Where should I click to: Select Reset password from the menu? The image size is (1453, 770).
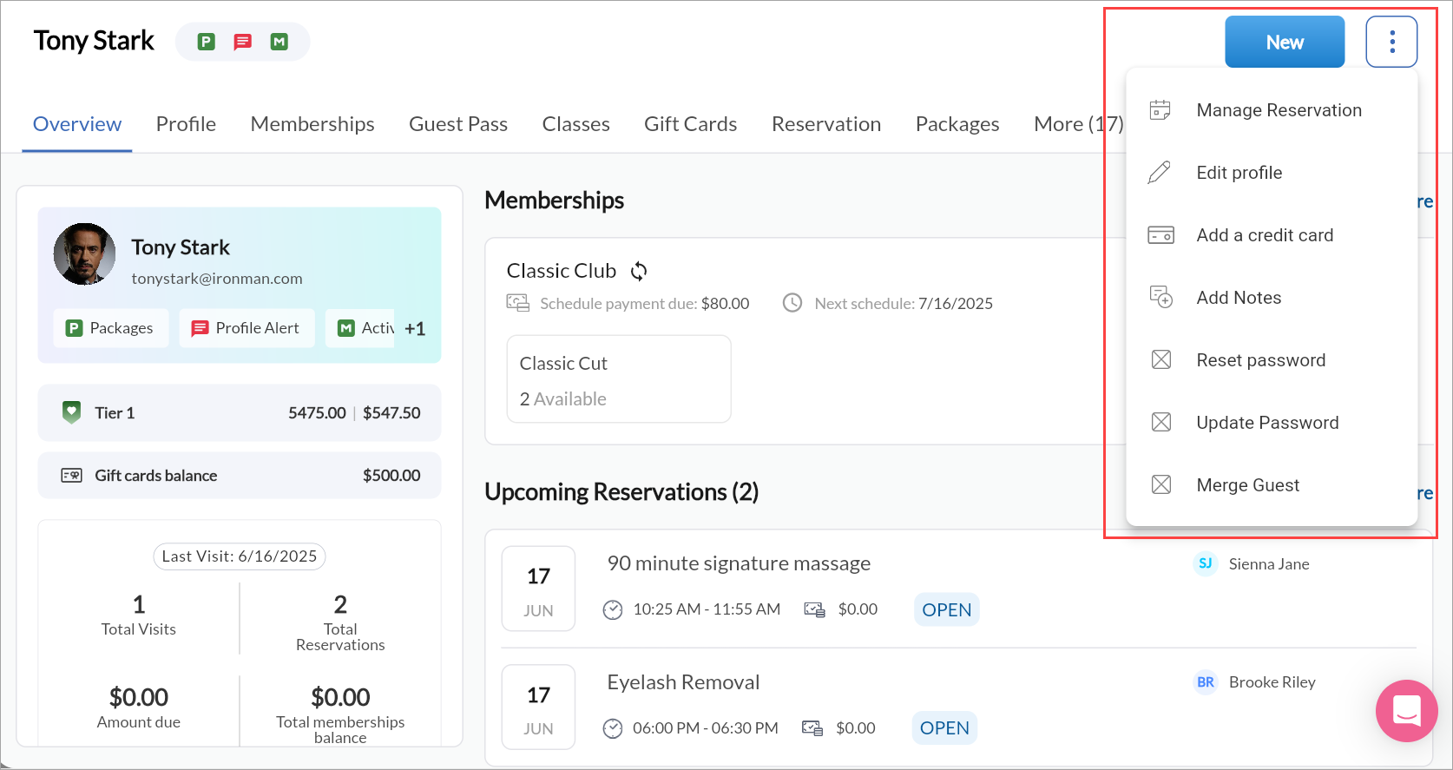(1272, 360)
